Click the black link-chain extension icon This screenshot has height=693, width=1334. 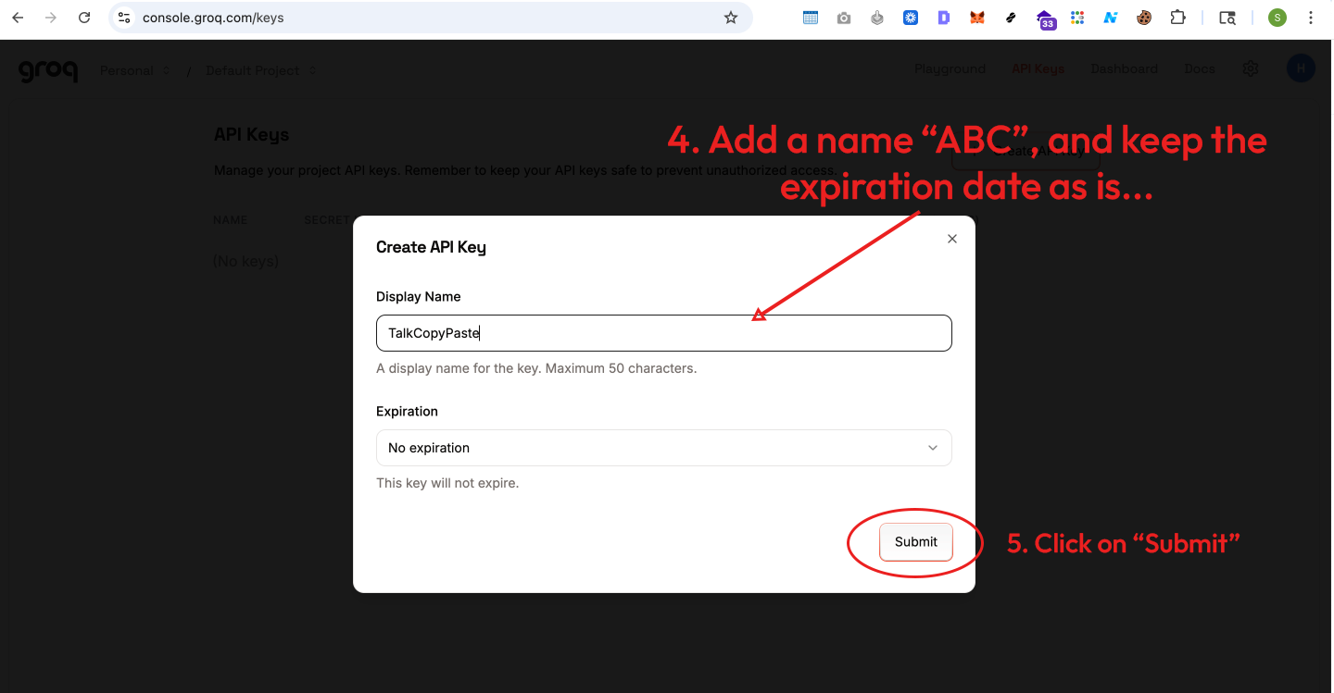click(1011, 18)
